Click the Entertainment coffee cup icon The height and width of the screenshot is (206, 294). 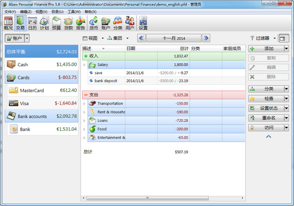pos(92,137)
